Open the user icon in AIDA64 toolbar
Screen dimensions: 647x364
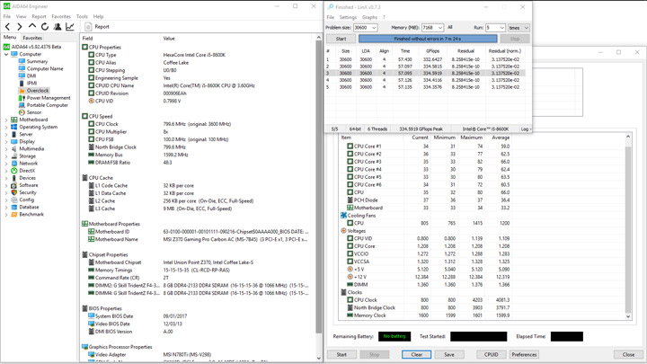tap(58, 26)
